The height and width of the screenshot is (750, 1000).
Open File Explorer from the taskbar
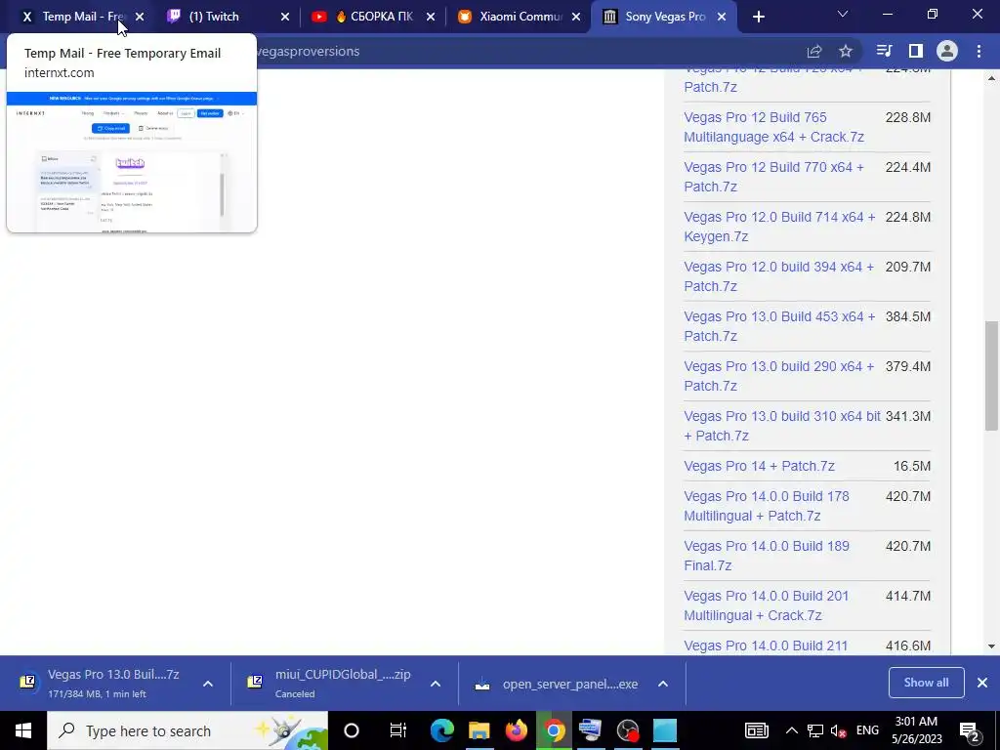pyautogui.click(x=479, y=730)
